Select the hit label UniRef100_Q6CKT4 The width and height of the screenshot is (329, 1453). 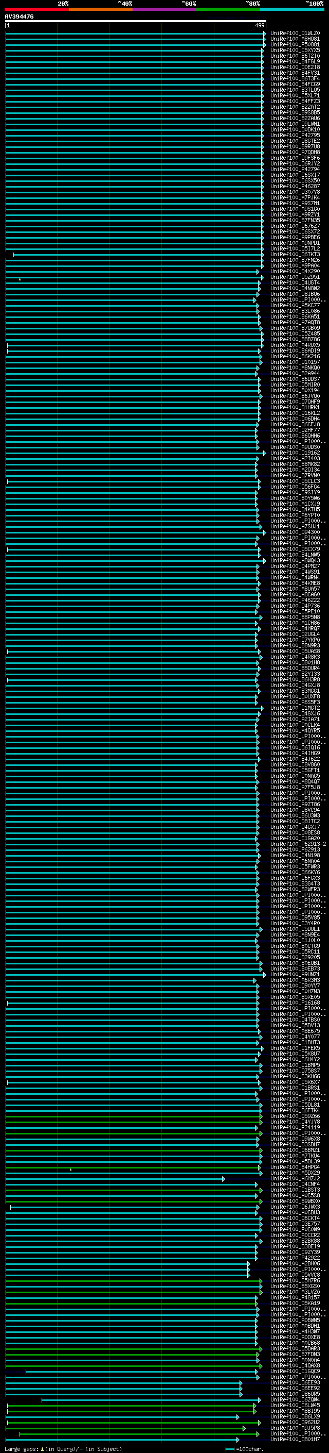coord(295,1218)
